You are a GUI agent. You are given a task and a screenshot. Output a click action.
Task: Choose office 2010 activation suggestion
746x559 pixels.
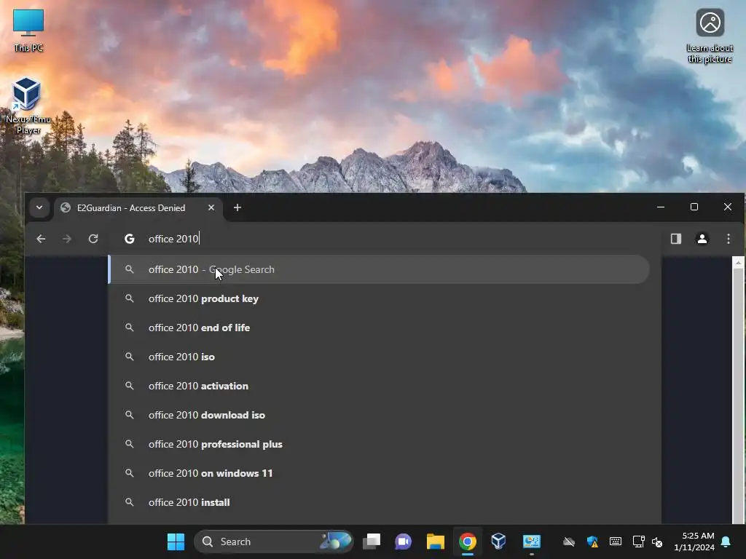[379, 386]
